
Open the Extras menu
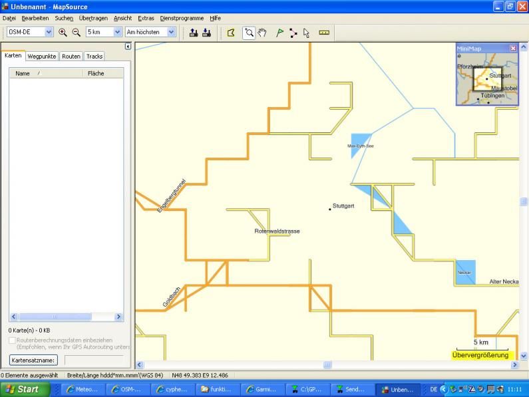point(146,18)
